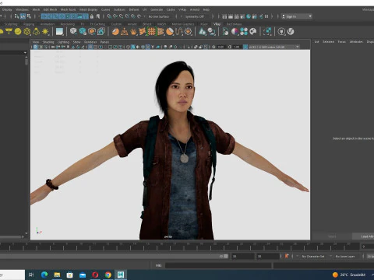Click the Focus menu in Attribute Editor
The image size is (374, 280).
[x=342, y=42]
